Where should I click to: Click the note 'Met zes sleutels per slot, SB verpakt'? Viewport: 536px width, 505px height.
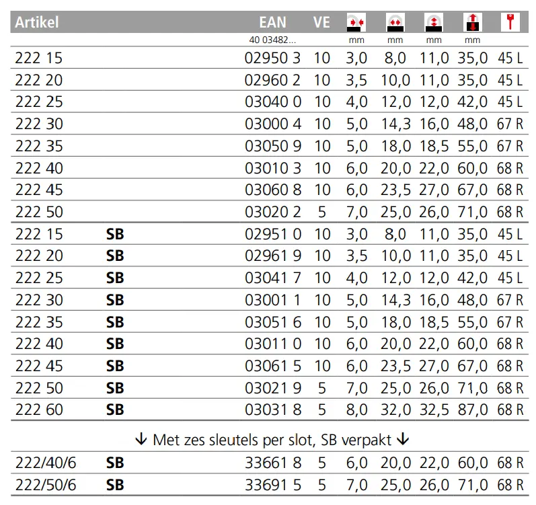tap(272, 440)
